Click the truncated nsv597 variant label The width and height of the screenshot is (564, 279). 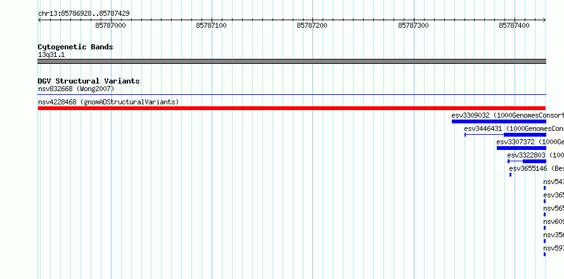(x=554, y=248)
